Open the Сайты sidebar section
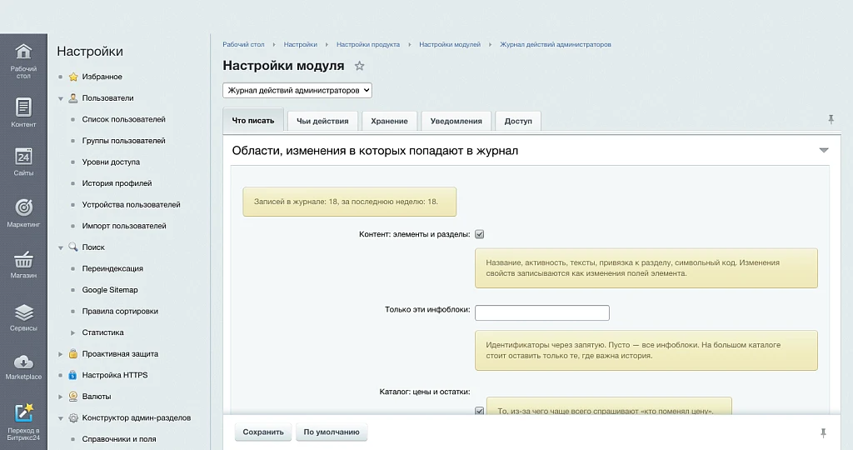This screenshot has height=450, width=853. point(23,162)
